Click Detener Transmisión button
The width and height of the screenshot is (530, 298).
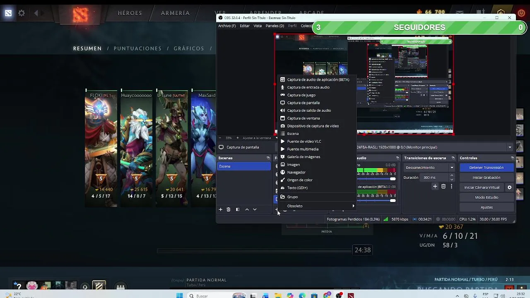tap(487, 168)
